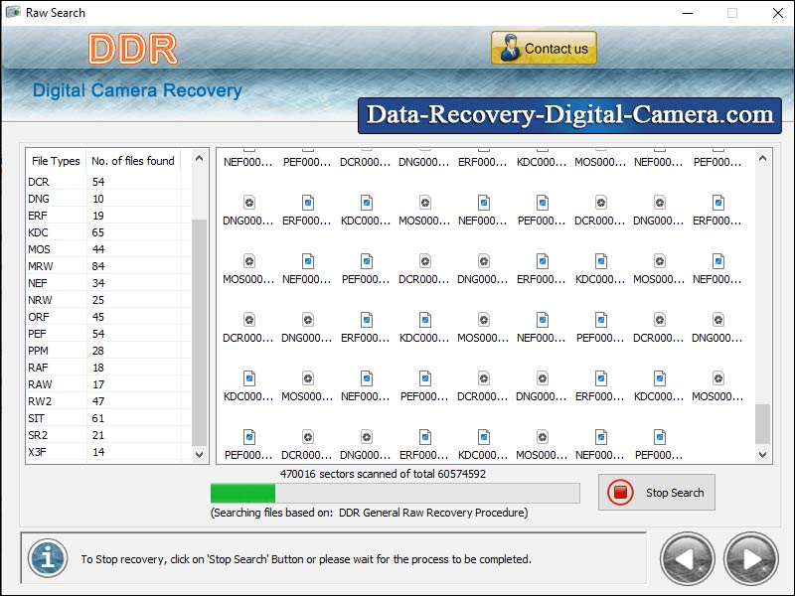Click File Types list scrollbar up arrow

tap(200, 159)
